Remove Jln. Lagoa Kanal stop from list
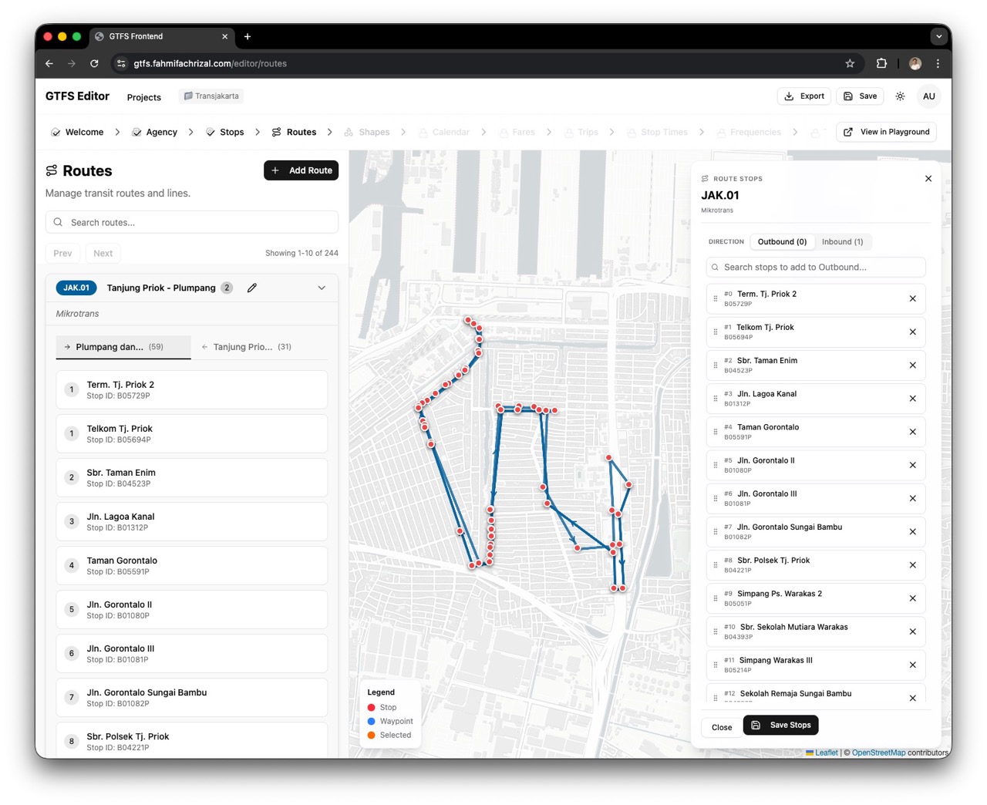987x805 pixels. click(912, 399)
